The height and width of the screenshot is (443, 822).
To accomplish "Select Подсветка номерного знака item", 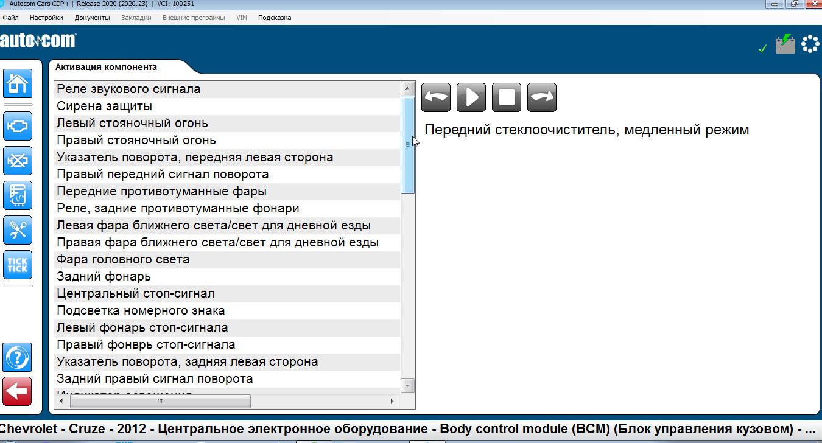I will point(228,310).
